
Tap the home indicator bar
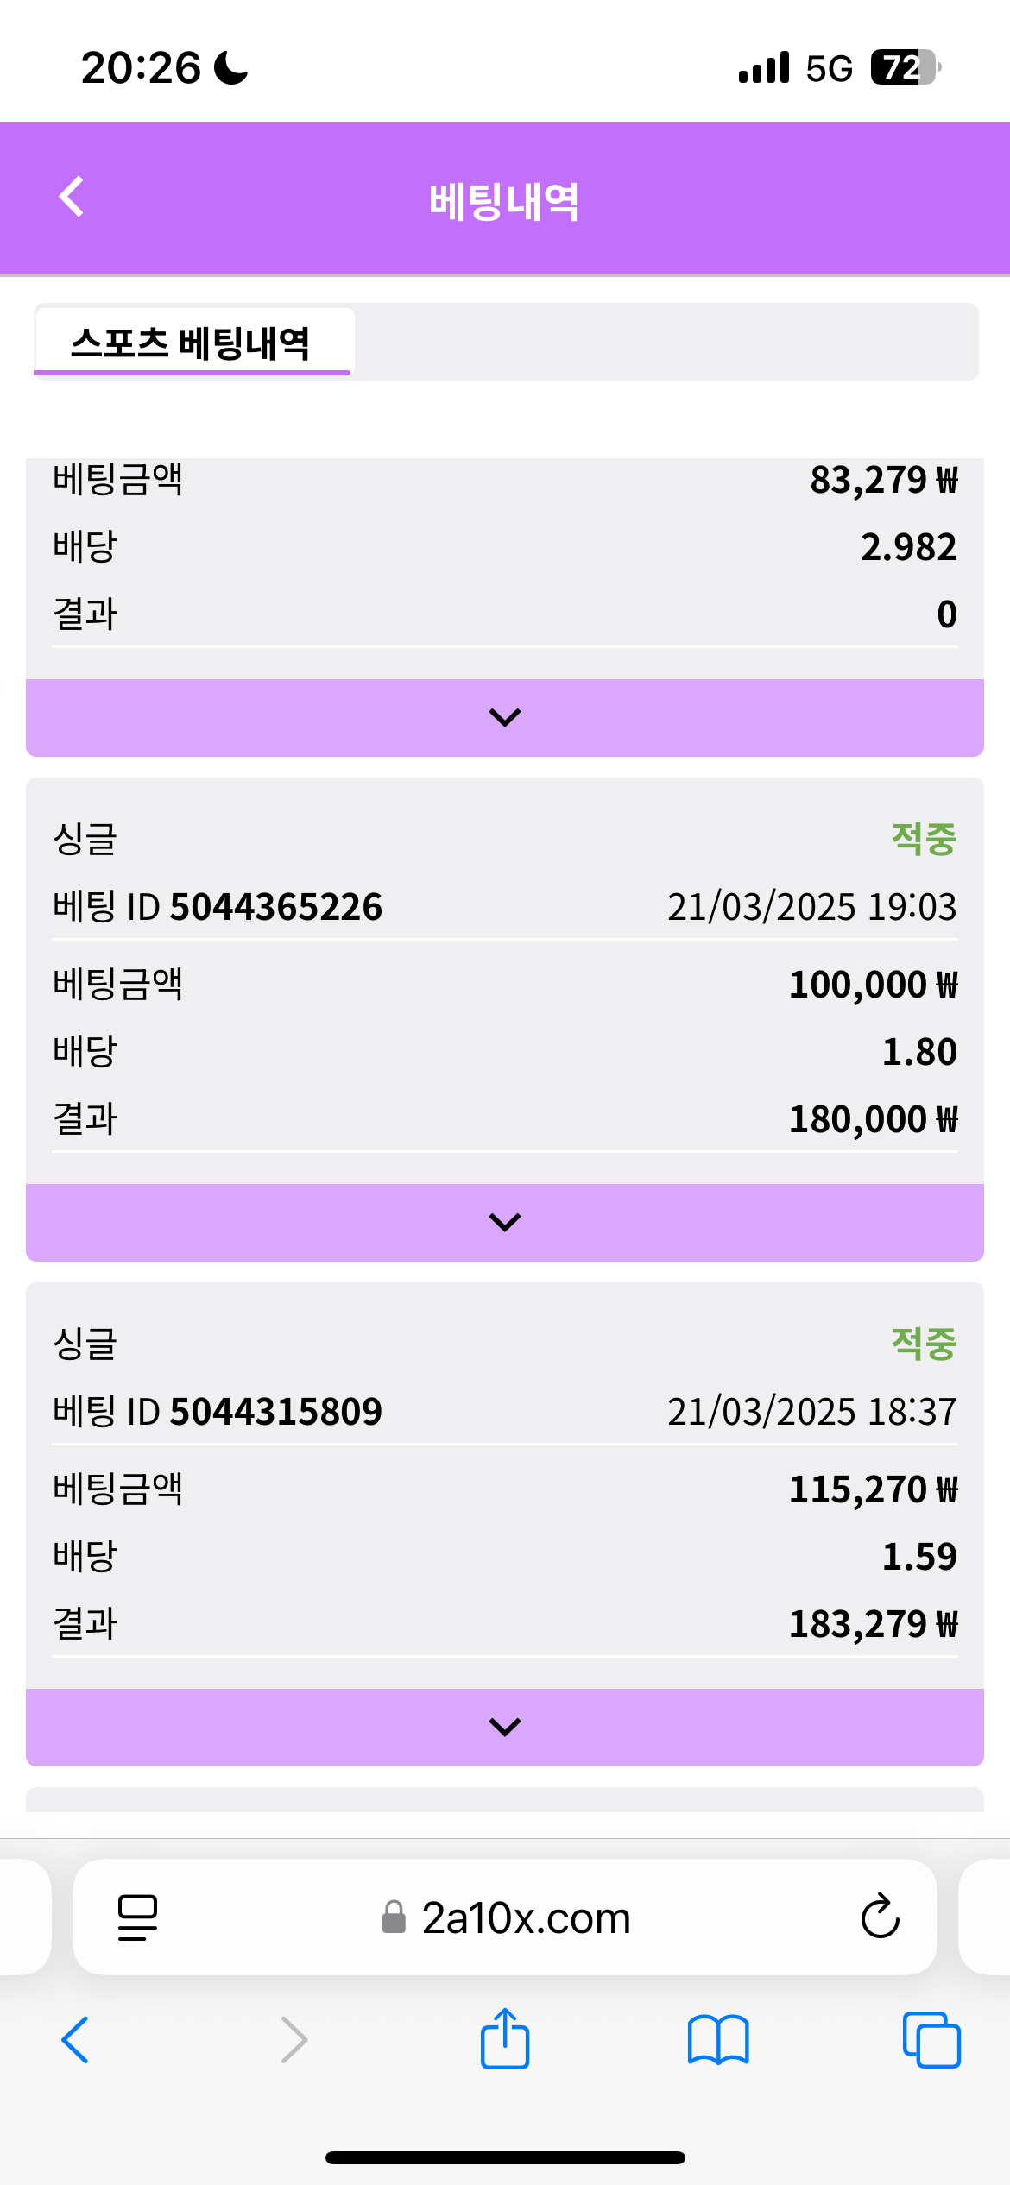coord(505,2157)
